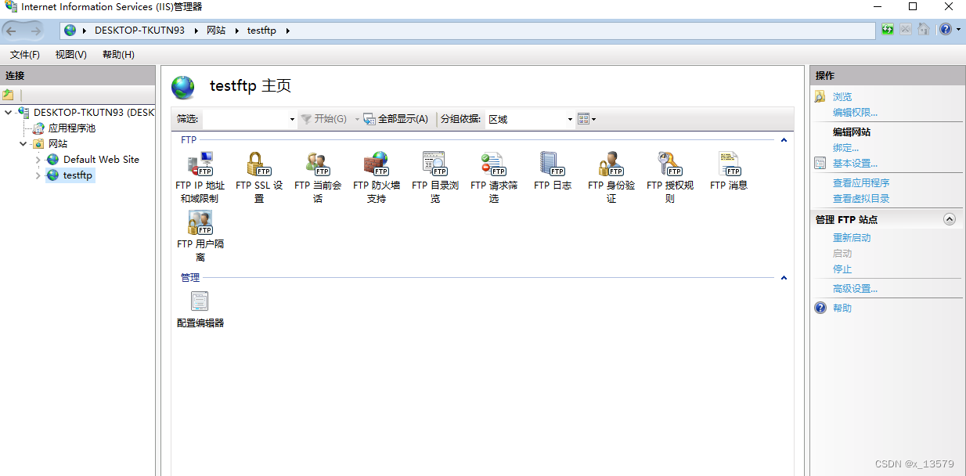Click the 帮助 icon in 操作 pane
The image size is (966, 476).
(820, 308)
